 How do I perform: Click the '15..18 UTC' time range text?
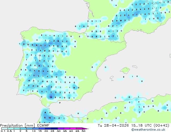pos(141,126)
